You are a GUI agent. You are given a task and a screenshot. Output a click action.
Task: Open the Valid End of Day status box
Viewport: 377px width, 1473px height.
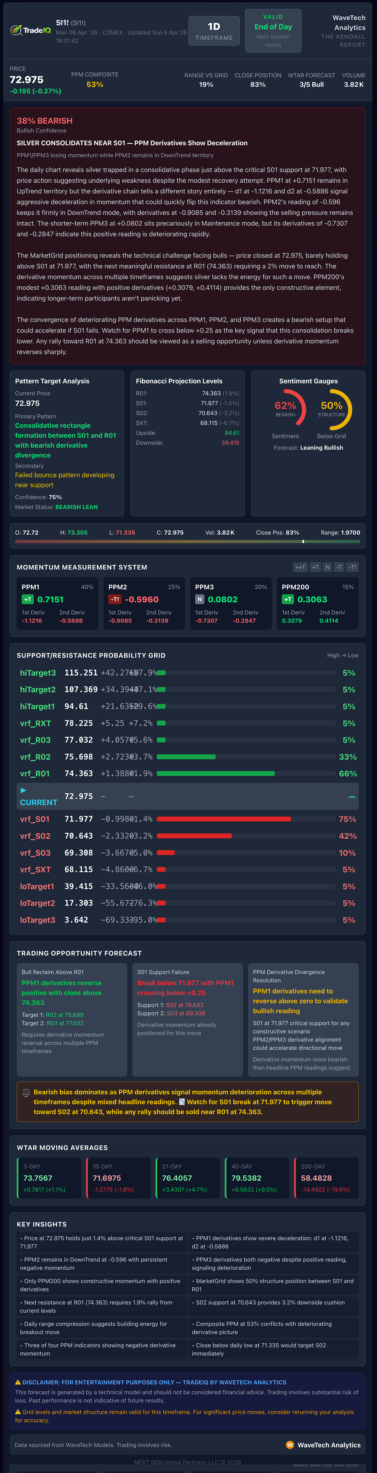point(273,31)
